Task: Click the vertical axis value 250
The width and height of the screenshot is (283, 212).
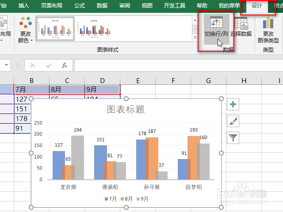Action: 38,123
